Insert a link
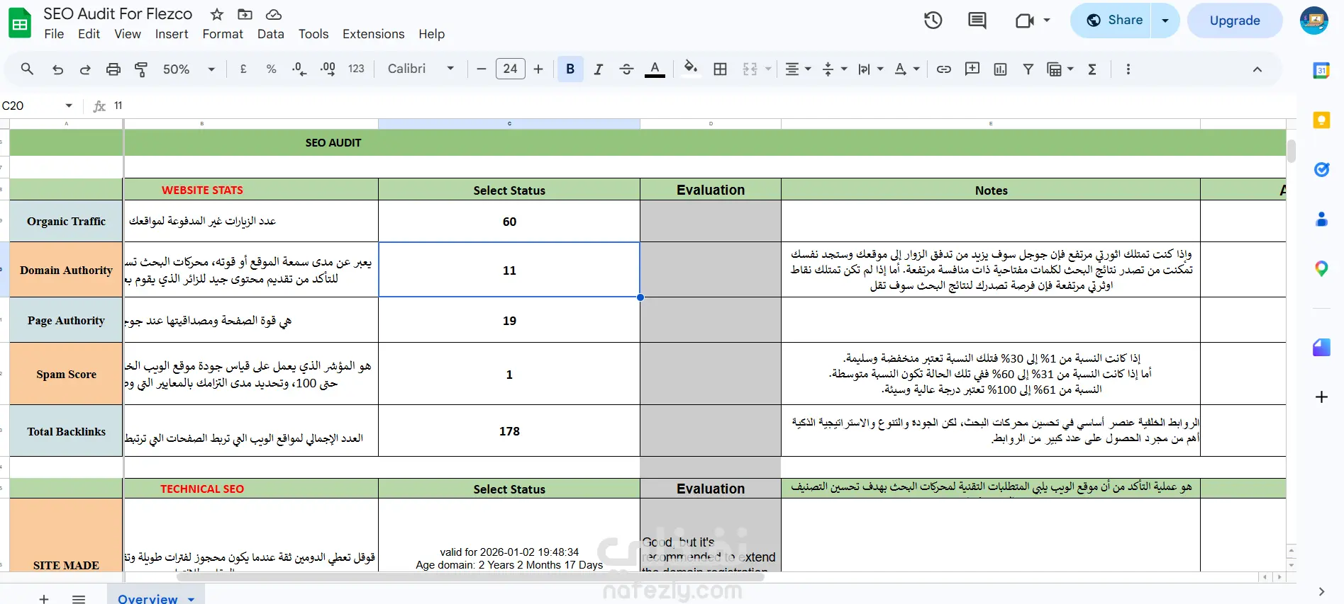Viewport: 1344px width, 604px height. [943, 69]
